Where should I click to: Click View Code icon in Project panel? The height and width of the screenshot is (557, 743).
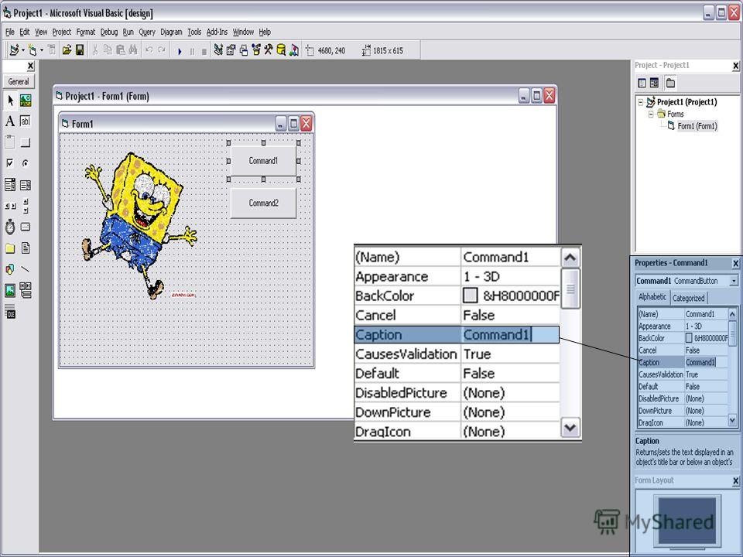642,84
